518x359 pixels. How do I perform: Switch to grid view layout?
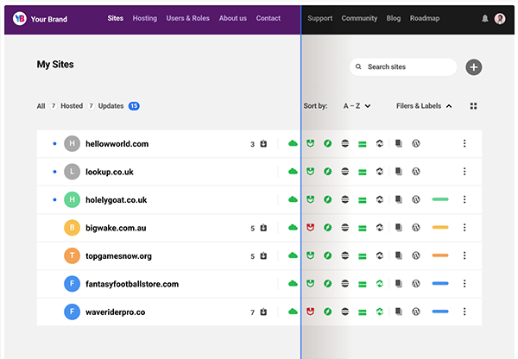[x=473, y=106]
